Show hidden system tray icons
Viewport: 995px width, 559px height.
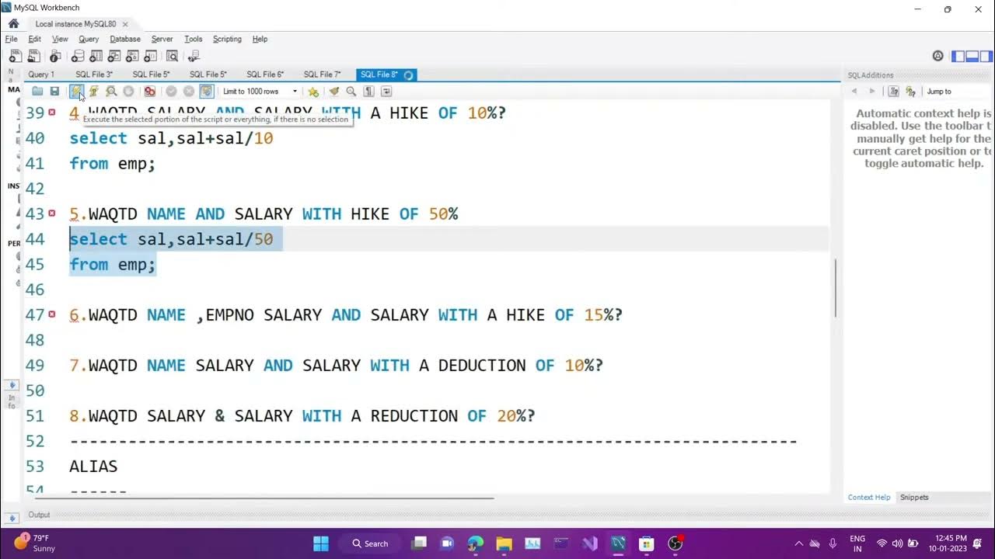pos(798,543)
